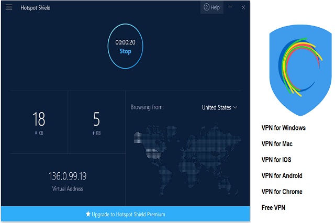This screenshot has width=335, height=223.
Task: Open VPN for Windows link
Action: point(284,128)
